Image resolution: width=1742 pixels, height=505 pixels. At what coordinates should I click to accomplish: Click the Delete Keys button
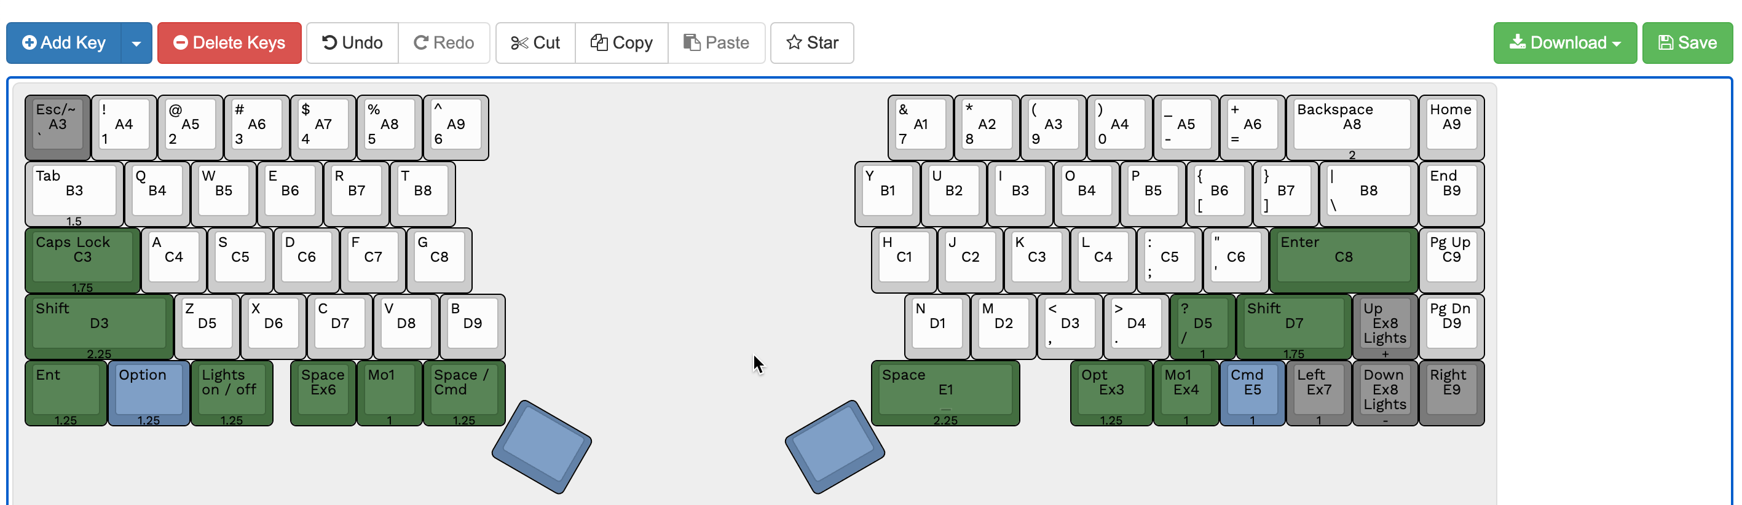pyautogui.click(x=229, y=42)
